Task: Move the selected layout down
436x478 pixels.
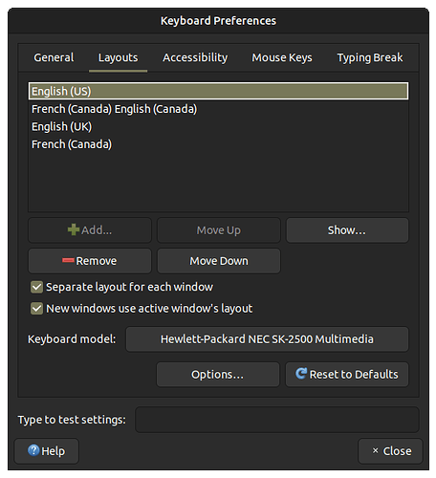Action: [x=219, y=261]
